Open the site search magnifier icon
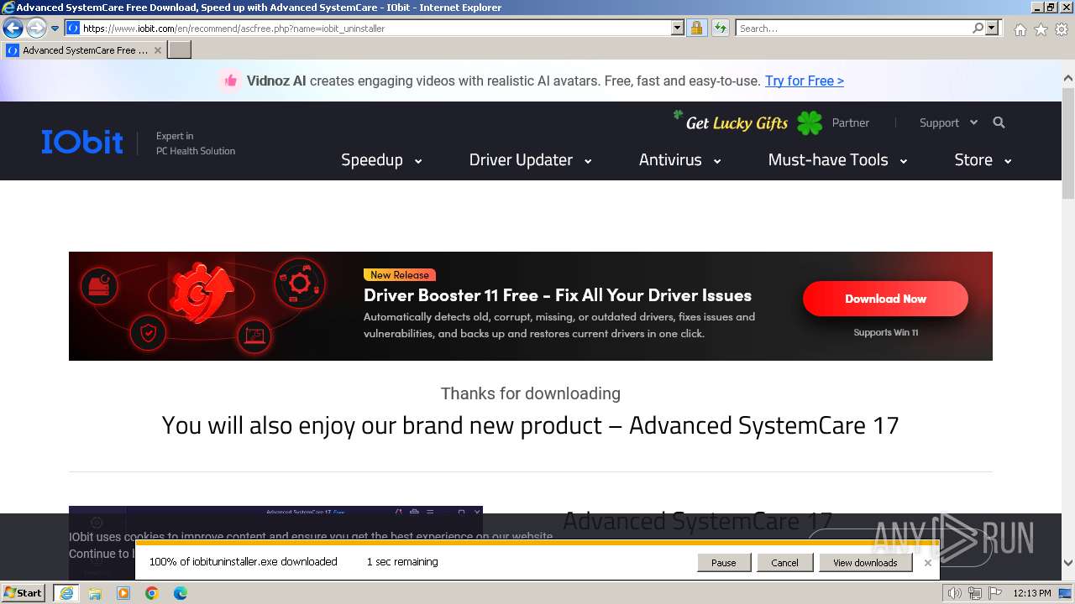 pyautogui.click(x=999, y=122)
